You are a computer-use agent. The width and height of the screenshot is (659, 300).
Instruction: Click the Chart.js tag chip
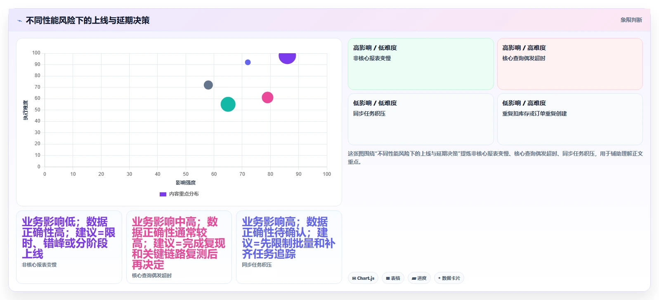point(363,278)
